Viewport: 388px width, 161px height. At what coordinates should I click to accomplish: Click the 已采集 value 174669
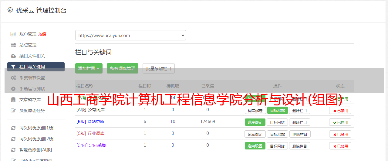pyautogui.click(x=207, y=122)
